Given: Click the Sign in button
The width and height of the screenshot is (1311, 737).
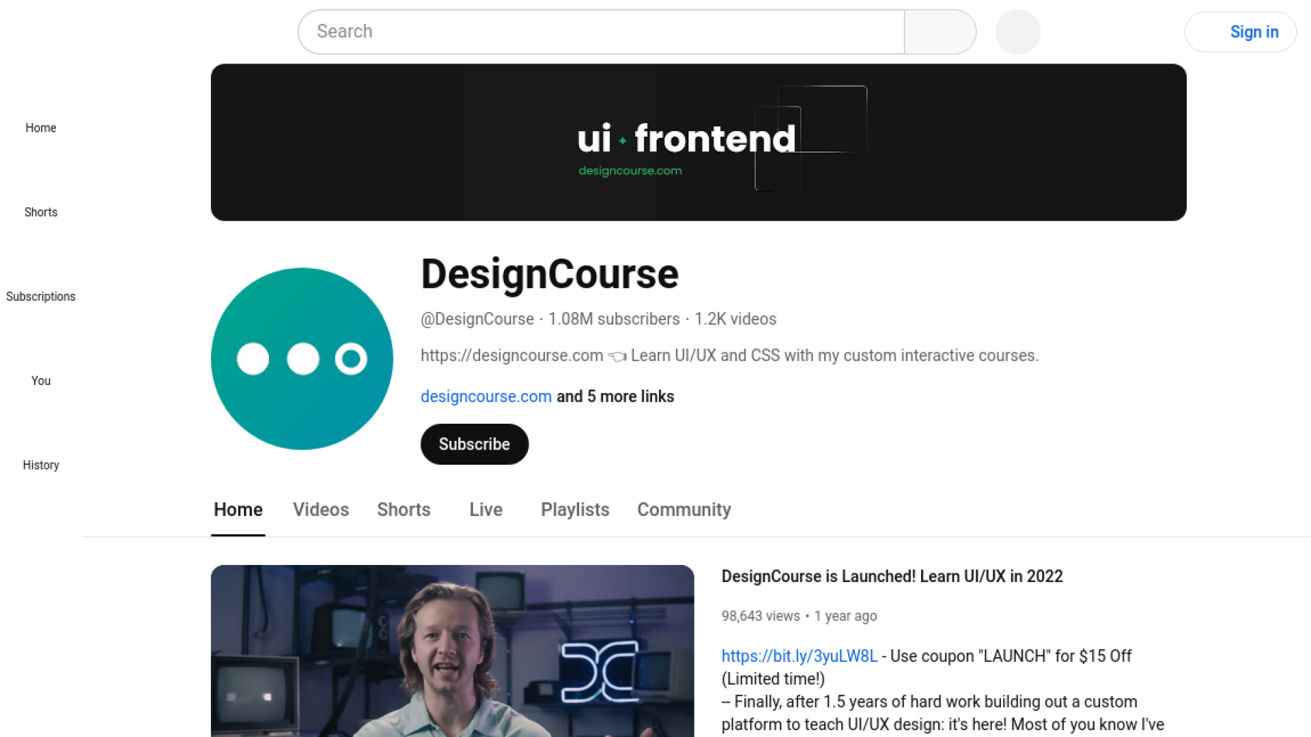Looking at the screenshot, I should (1240, 31).
